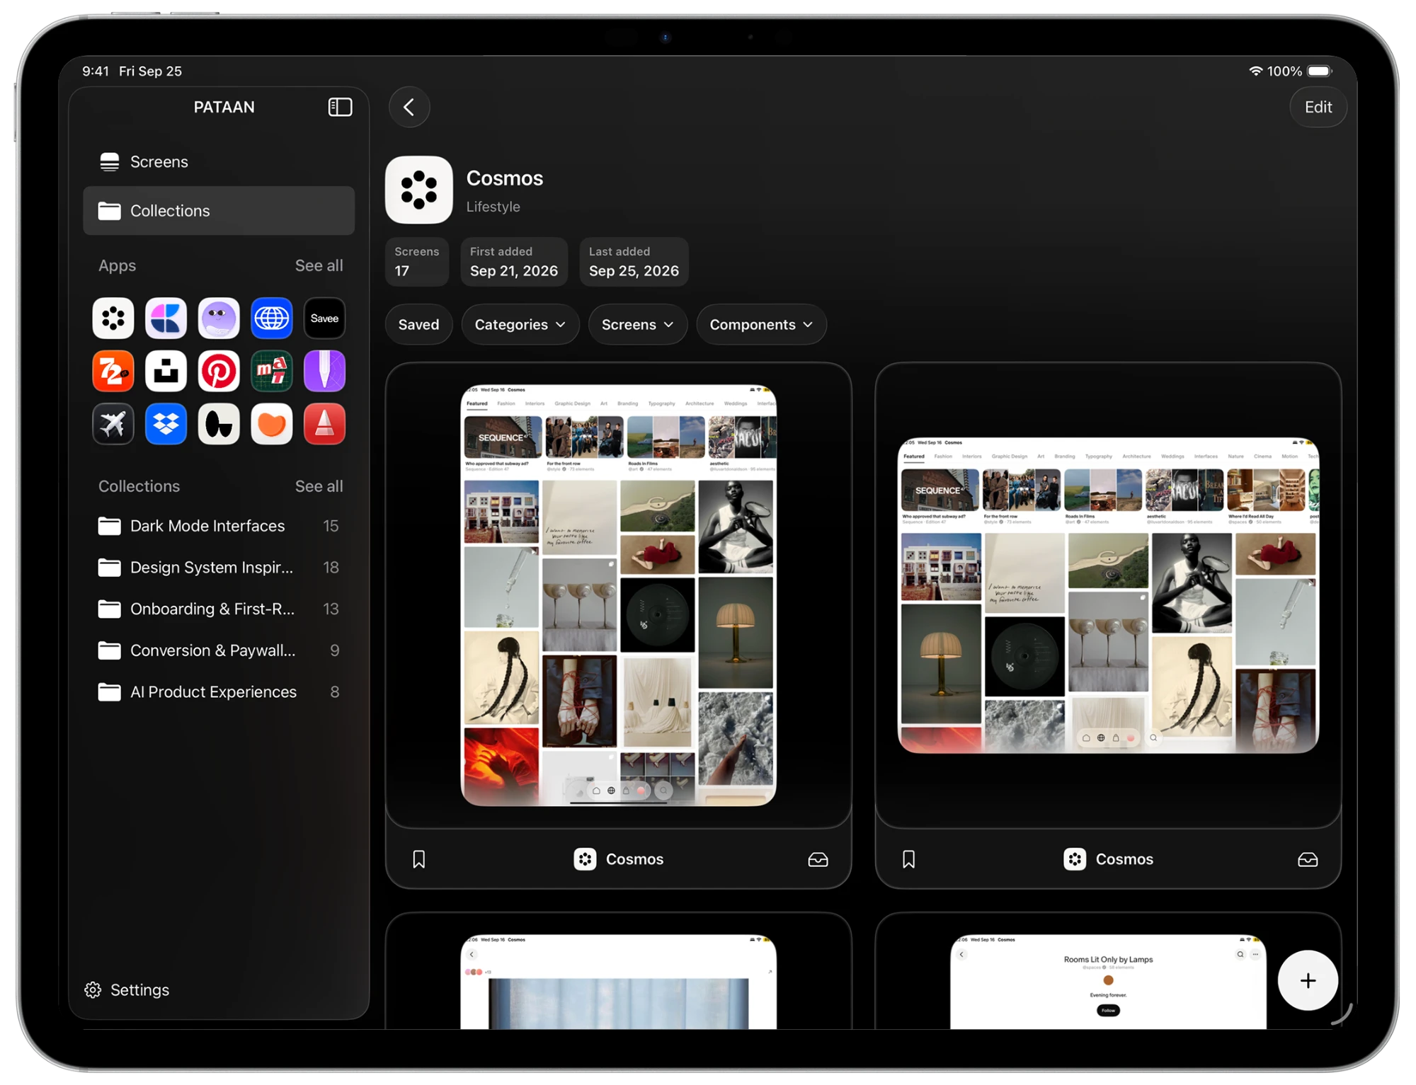Viewport: 1416px width, 1085px height.
Task: Select Screens in the sidebar
Action: tap(219, 161)
